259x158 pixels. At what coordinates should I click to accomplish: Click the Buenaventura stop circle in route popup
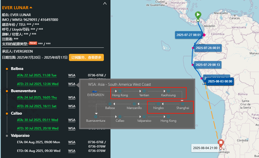[x=96, y=117]
